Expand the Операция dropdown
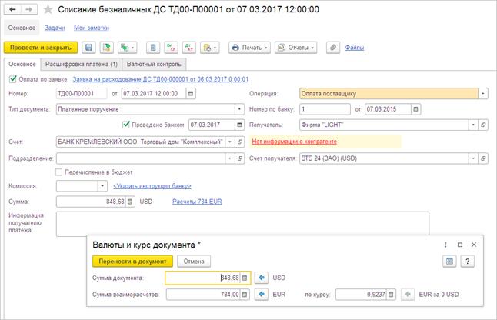The image size is (497, 320). coord(482,94)
